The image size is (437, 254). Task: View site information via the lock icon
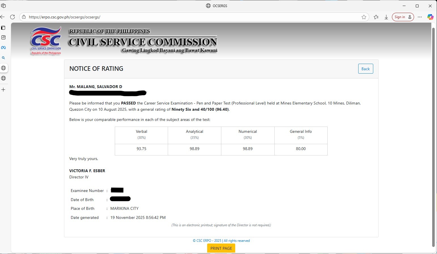tap(24, 17)
